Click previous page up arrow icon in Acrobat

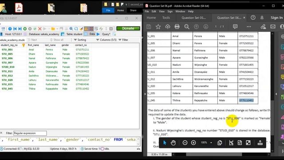click(x=196, y=27)
